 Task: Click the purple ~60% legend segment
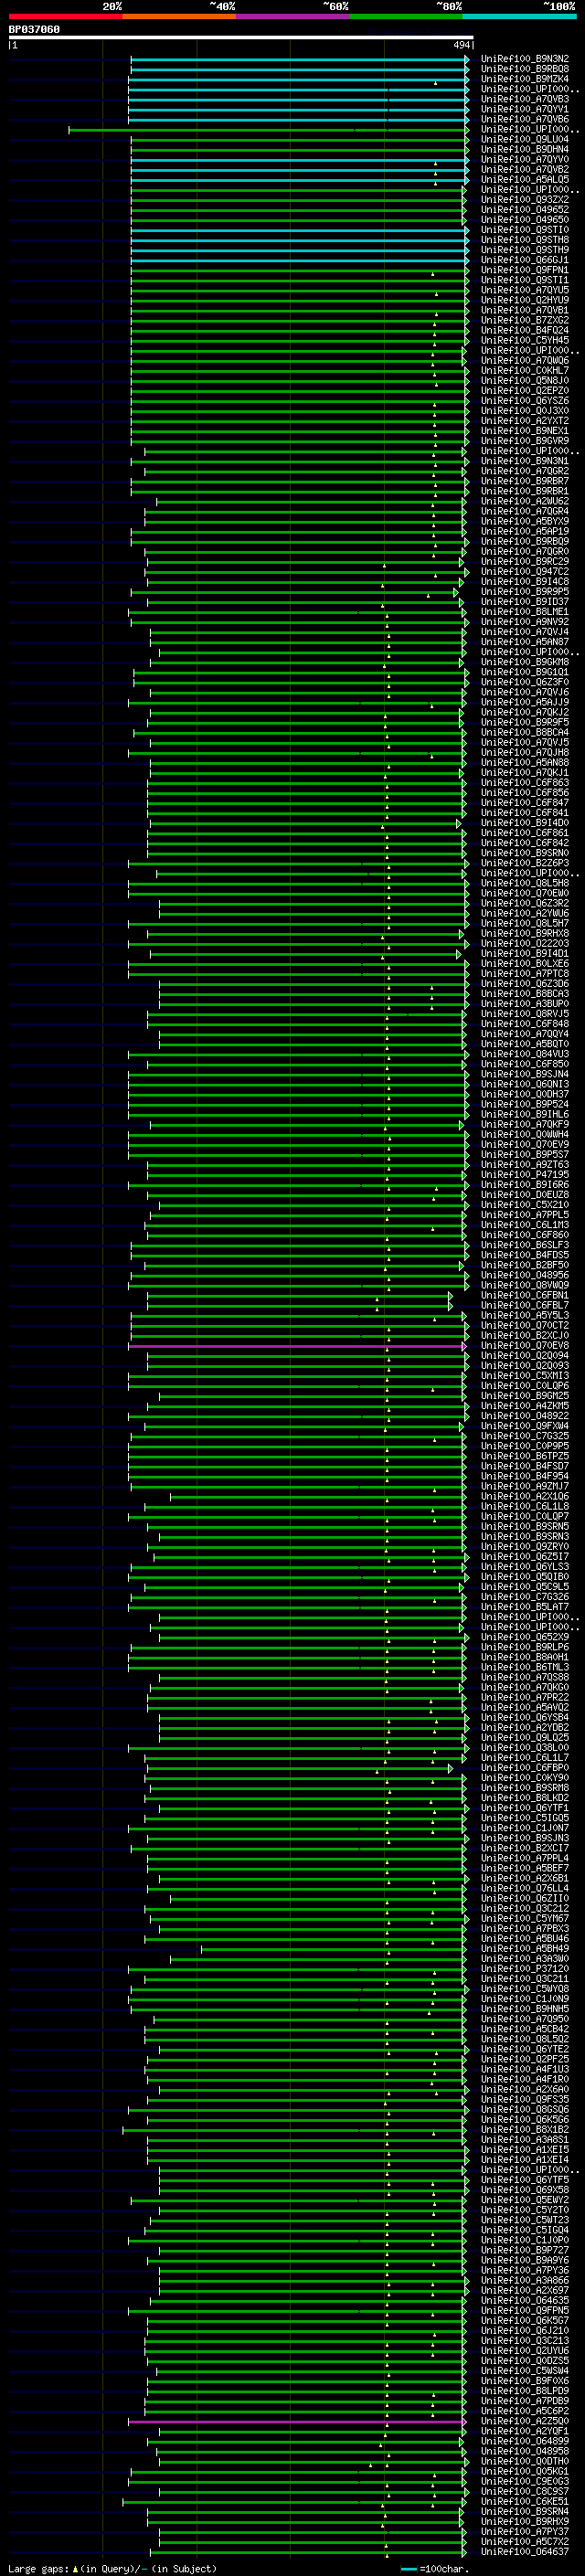(x=292, y=16)
